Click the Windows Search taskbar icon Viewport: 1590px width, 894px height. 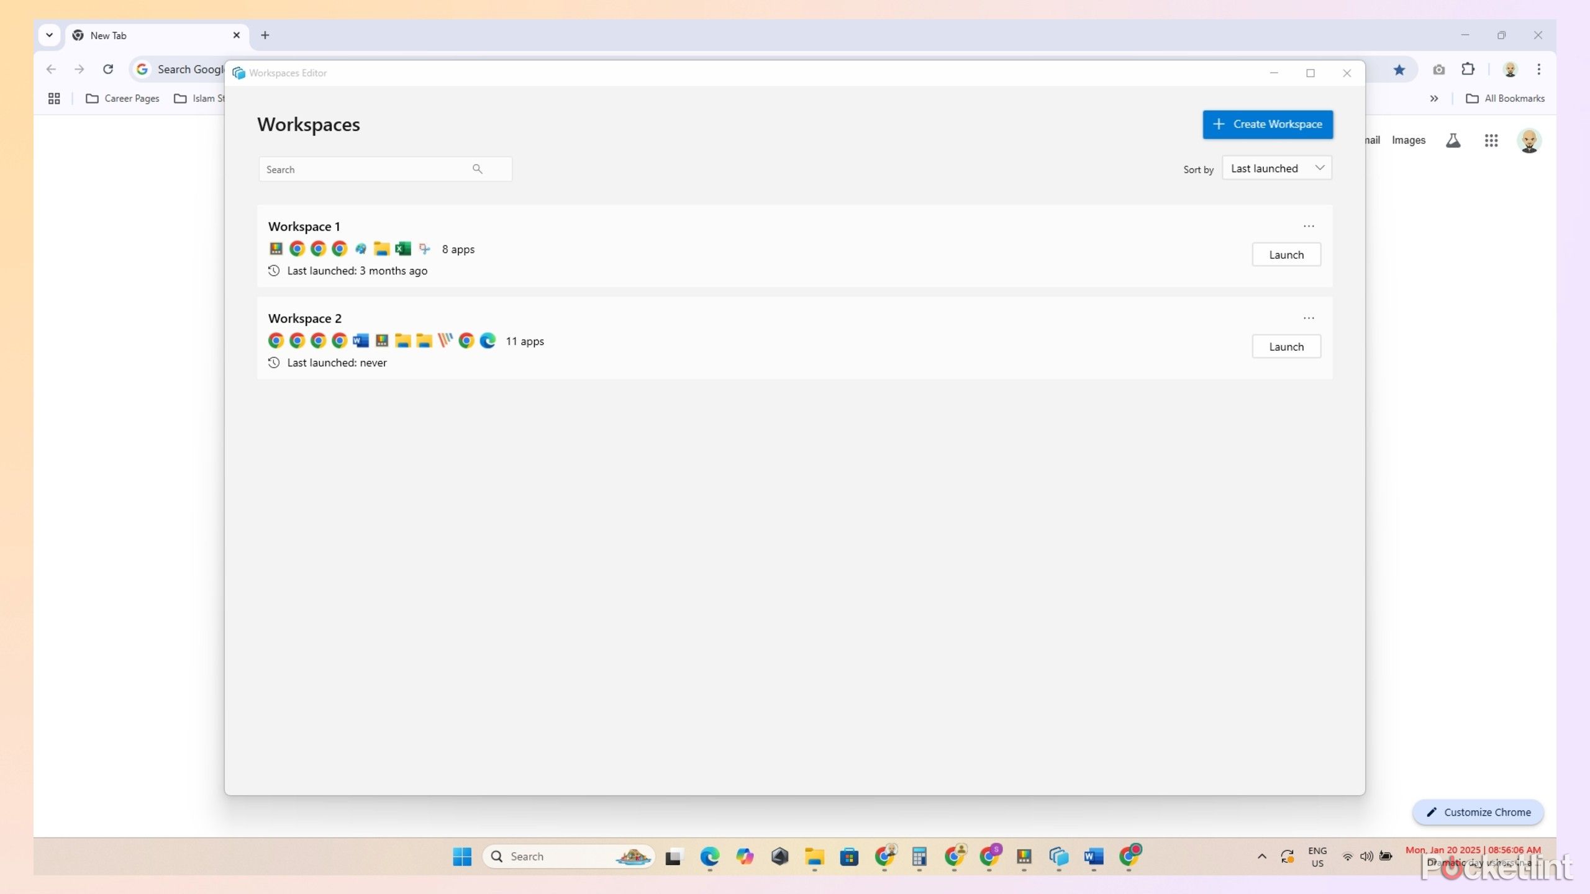point(497,856)
